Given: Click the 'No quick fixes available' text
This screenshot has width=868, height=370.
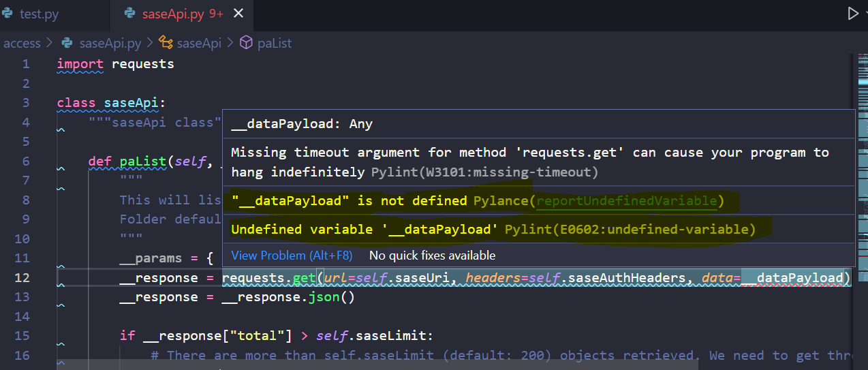Looking at the screenshot, I should point(432,256).
